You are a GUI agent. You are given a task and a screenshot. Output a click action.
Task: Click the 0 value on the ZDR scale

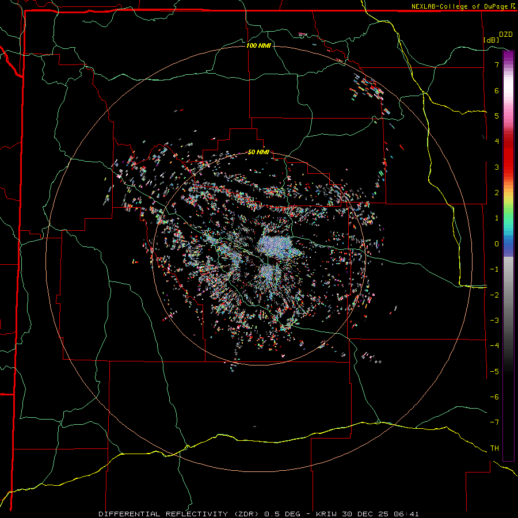pos(497,244)
